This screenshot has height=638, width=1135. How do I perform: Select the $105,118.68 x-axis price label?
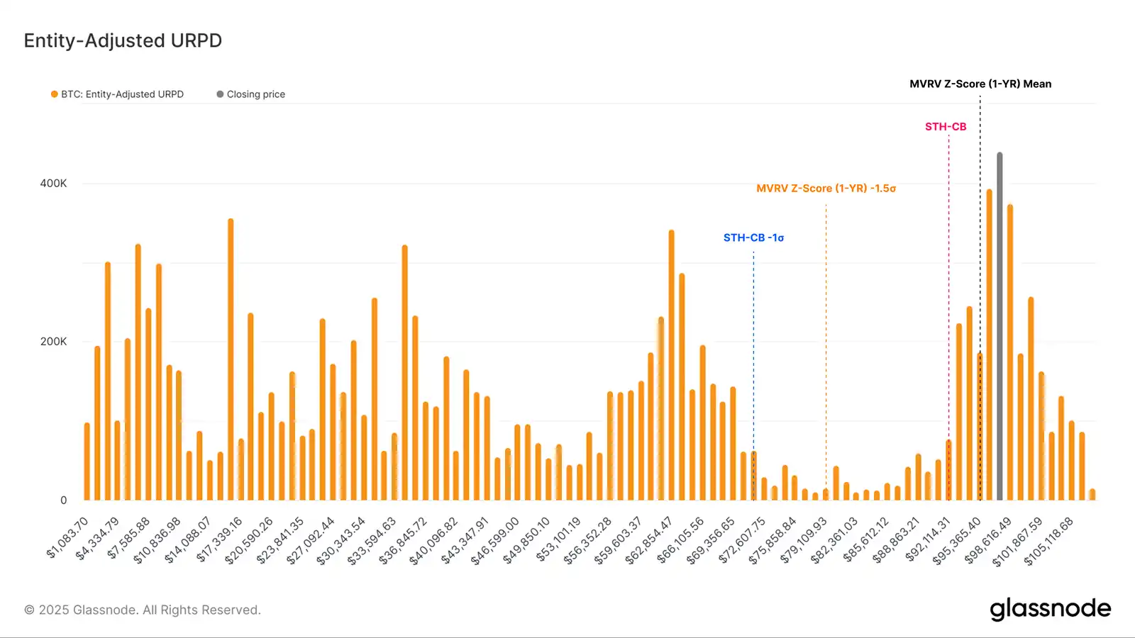pyautogui.click(x=1049, y=541)
